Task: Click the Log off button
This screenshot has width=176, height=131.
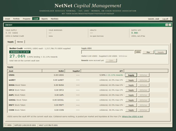Action: pyautogui.click(x=165, y=19)
